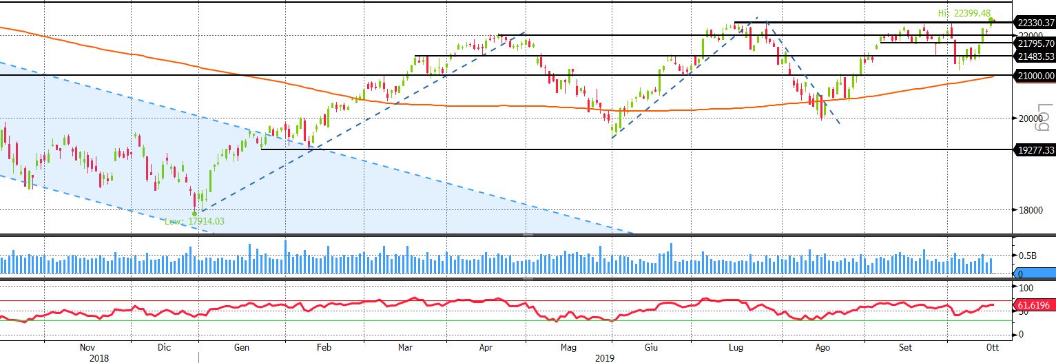Click the 0.5B volume axis label
The width and height of the screenshot is (1056, 363).
tap(1028, 256)
